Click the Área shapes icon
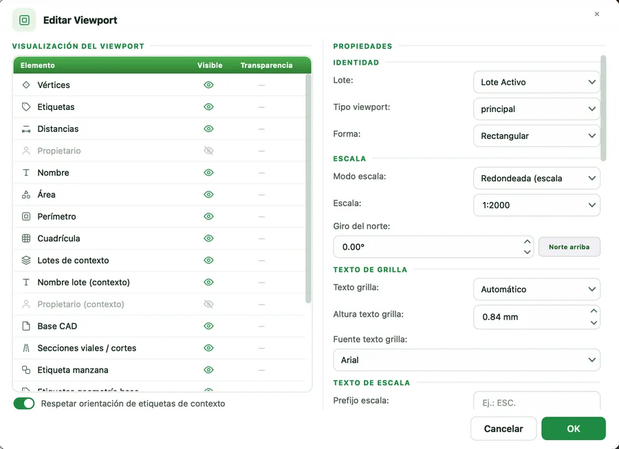619x449 pixels. pyautogui.click(x=26, y=195)
